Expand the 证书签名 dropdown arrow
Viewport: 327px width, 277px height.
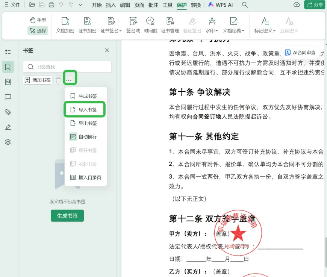(121, 31)
